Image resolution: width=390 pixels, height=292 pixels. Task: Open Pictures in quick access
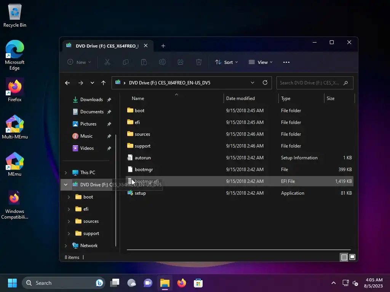(88, 124)
